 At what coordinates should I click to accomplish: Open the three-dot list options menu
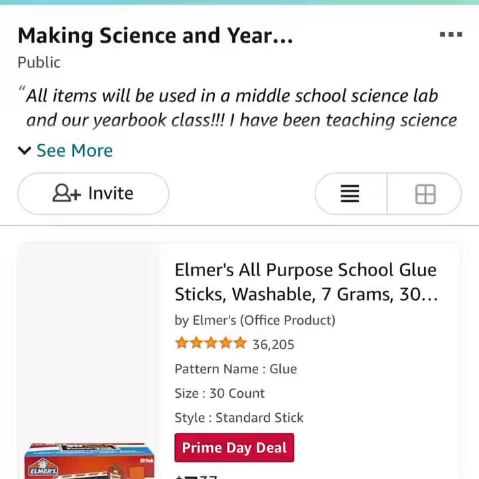450,34
